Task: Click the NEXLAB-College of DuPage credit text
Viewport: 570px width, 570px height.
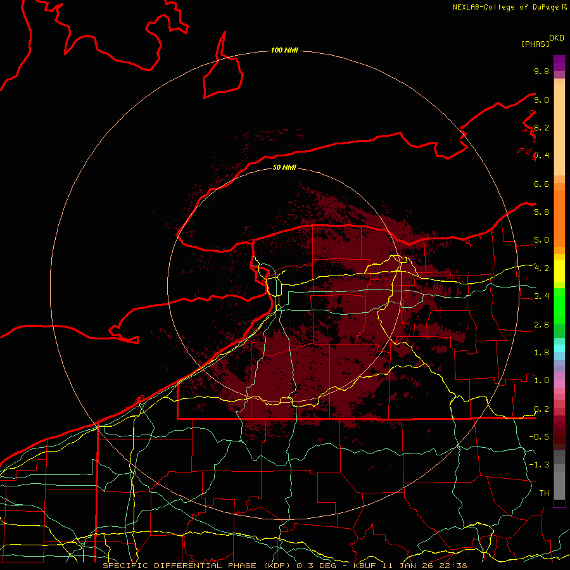Action: point(507,7)
